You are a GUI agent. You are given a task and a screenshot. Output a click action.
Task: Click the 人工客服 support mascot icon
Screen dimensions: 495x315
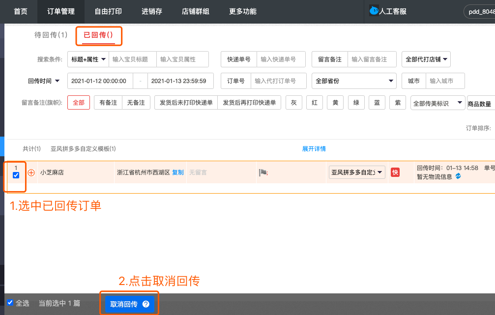(374, 11)
